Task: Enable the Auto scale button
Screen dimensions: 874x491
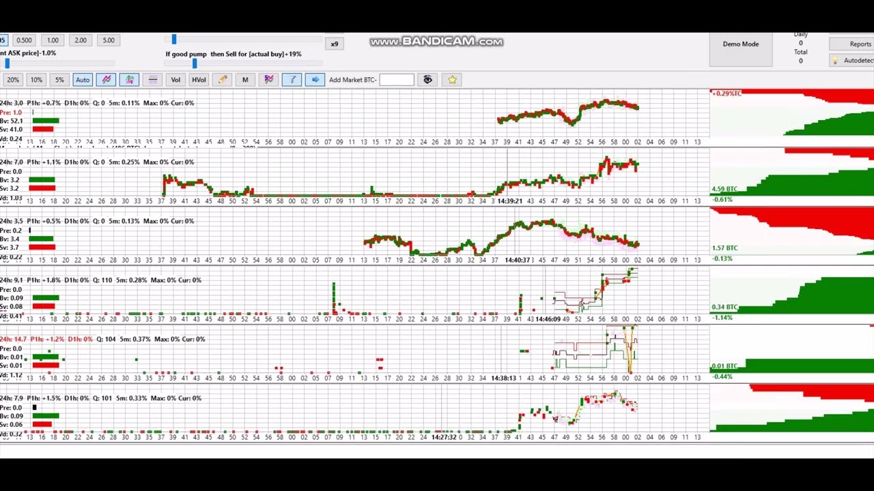Action: pyautogui.click(x=83, y=80)
